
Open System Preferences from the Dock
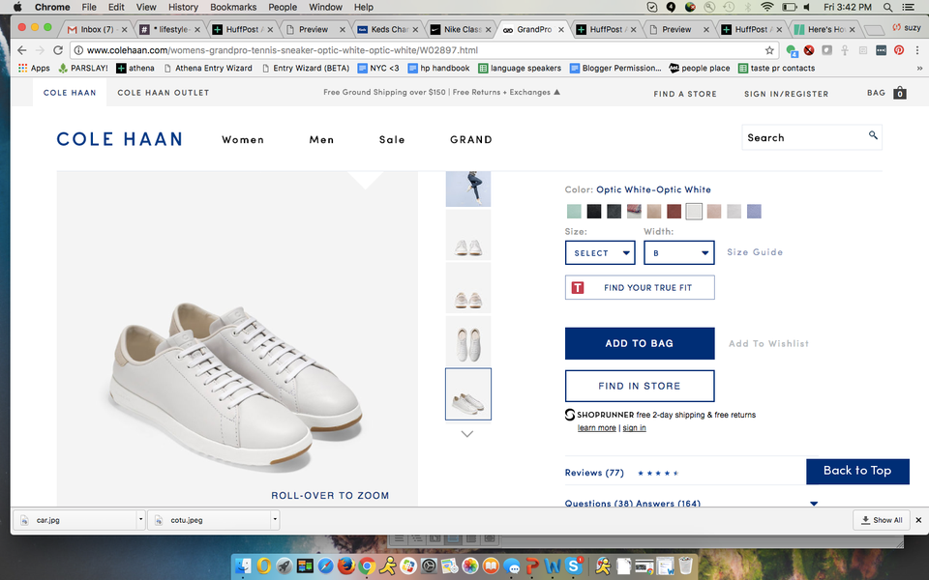(429, 566)
